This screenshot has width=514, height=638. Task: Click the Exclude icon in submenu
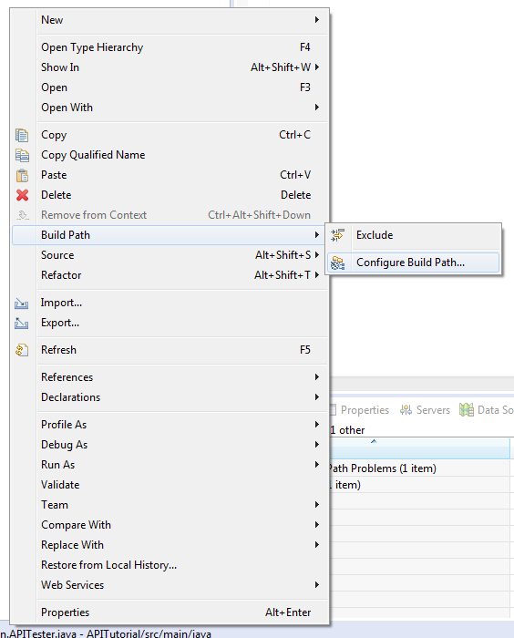[337, 235]
